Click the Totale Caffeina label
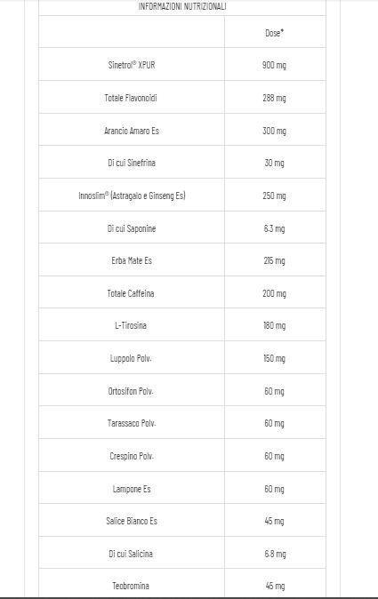 [x=131, y=293]
